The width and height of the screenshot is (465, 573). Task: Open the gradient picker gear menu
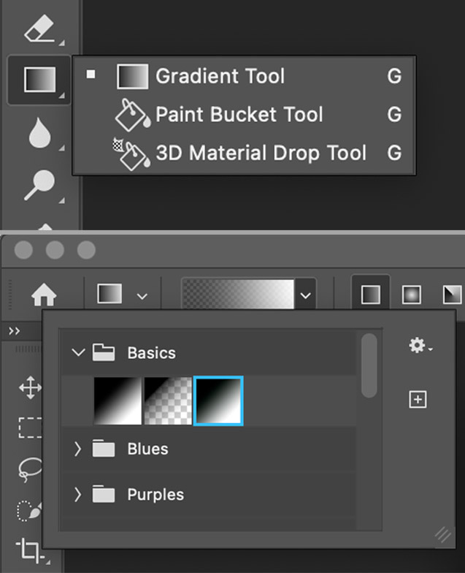point(420,345)
